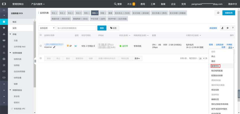
Task: Click the 创建实例 button
Action: pos(229,13)
